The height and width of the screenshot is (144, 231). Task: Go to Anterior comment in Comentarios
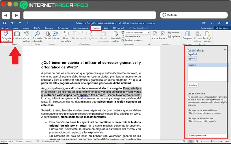coord(84,35)
